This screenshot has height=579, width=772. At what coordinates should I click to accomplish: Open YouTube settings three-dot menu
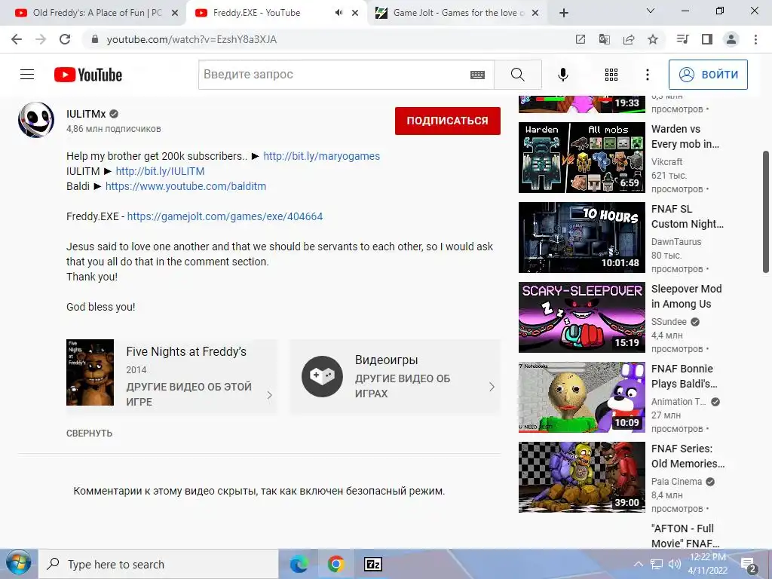pyautogui.click(x=647, y=75)
